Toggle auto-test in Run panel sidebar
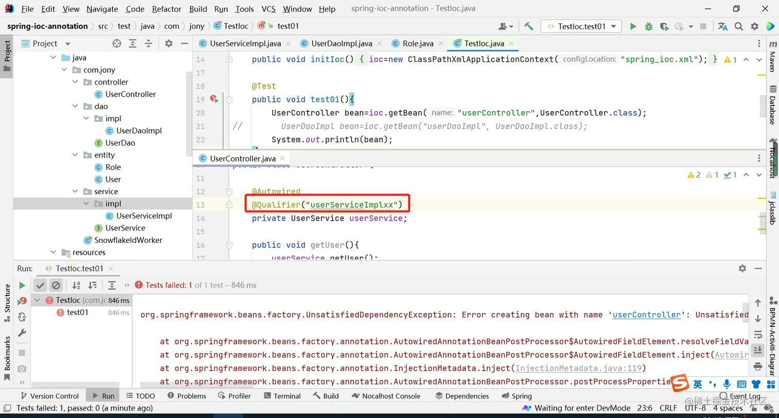This screenshot has height=418, width=779. click(x=22, y=317)
